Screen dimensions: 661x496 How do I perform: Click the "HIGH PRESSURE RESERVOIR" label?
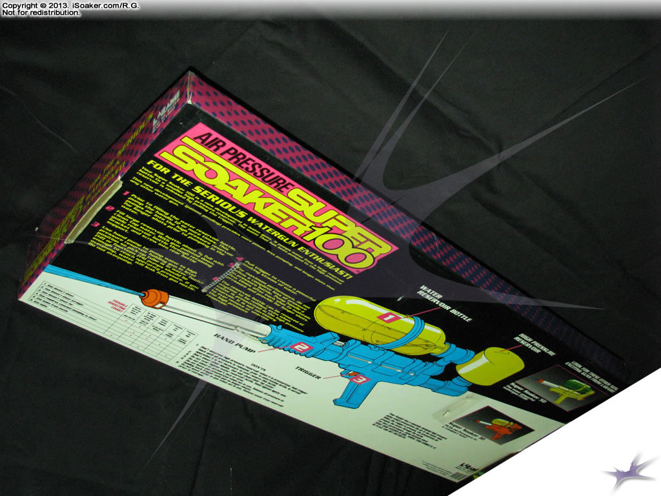click(x=535, y=344)
